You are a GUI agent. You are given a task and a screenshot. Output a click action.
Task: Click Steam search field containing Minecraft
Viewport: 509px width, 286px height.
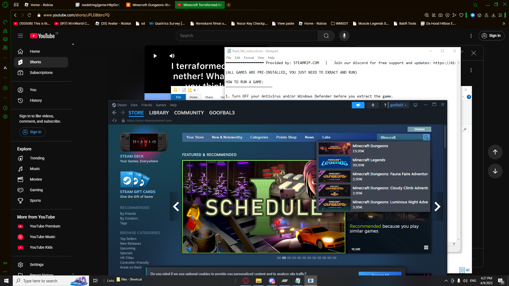click(x=400, y=137)
